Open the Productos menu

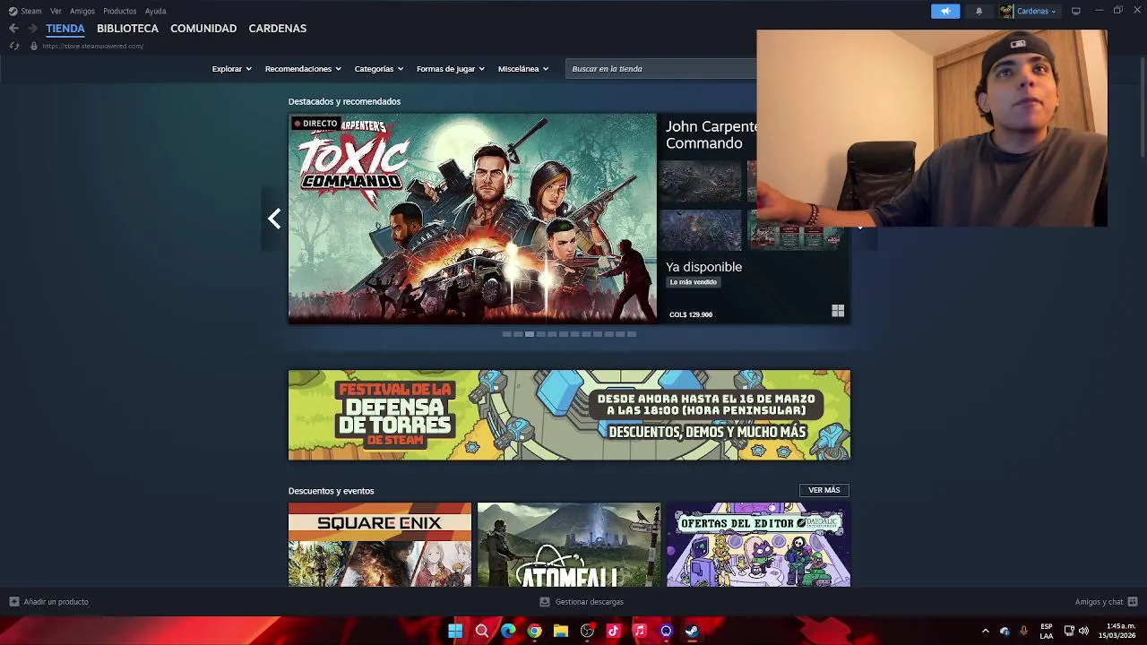pyautogui.click(x=119, y=11)
